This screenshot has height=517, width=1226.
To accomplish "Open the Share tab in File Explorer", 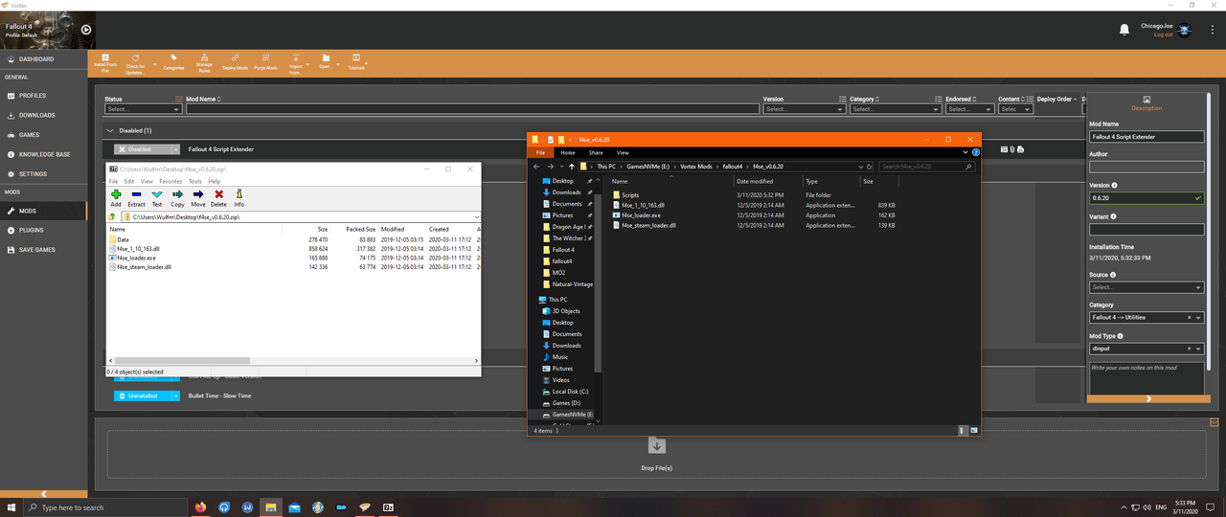I will coord(596,152).
